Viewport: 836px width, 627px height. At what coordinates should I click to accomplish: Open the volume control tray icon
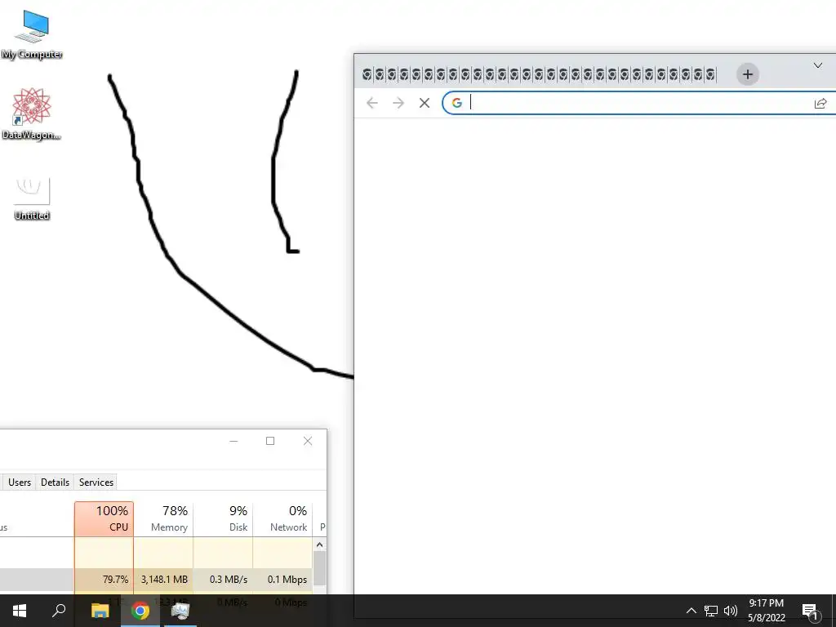click(x=731, y=611)
